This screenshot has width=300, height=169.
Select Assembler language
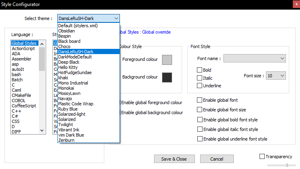[x=25, y=59]
